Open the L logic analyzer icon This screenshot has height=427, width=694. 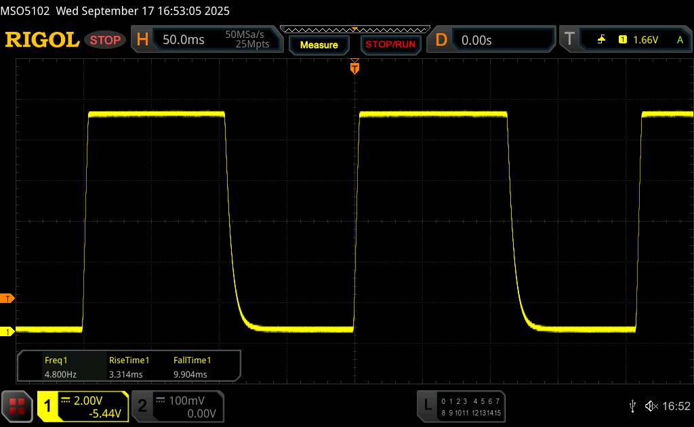[427, 405]
